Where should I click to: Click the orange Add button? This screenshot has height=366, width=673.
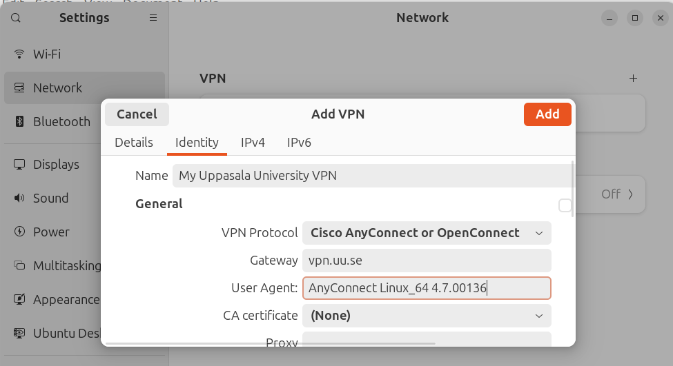(547, 114)
